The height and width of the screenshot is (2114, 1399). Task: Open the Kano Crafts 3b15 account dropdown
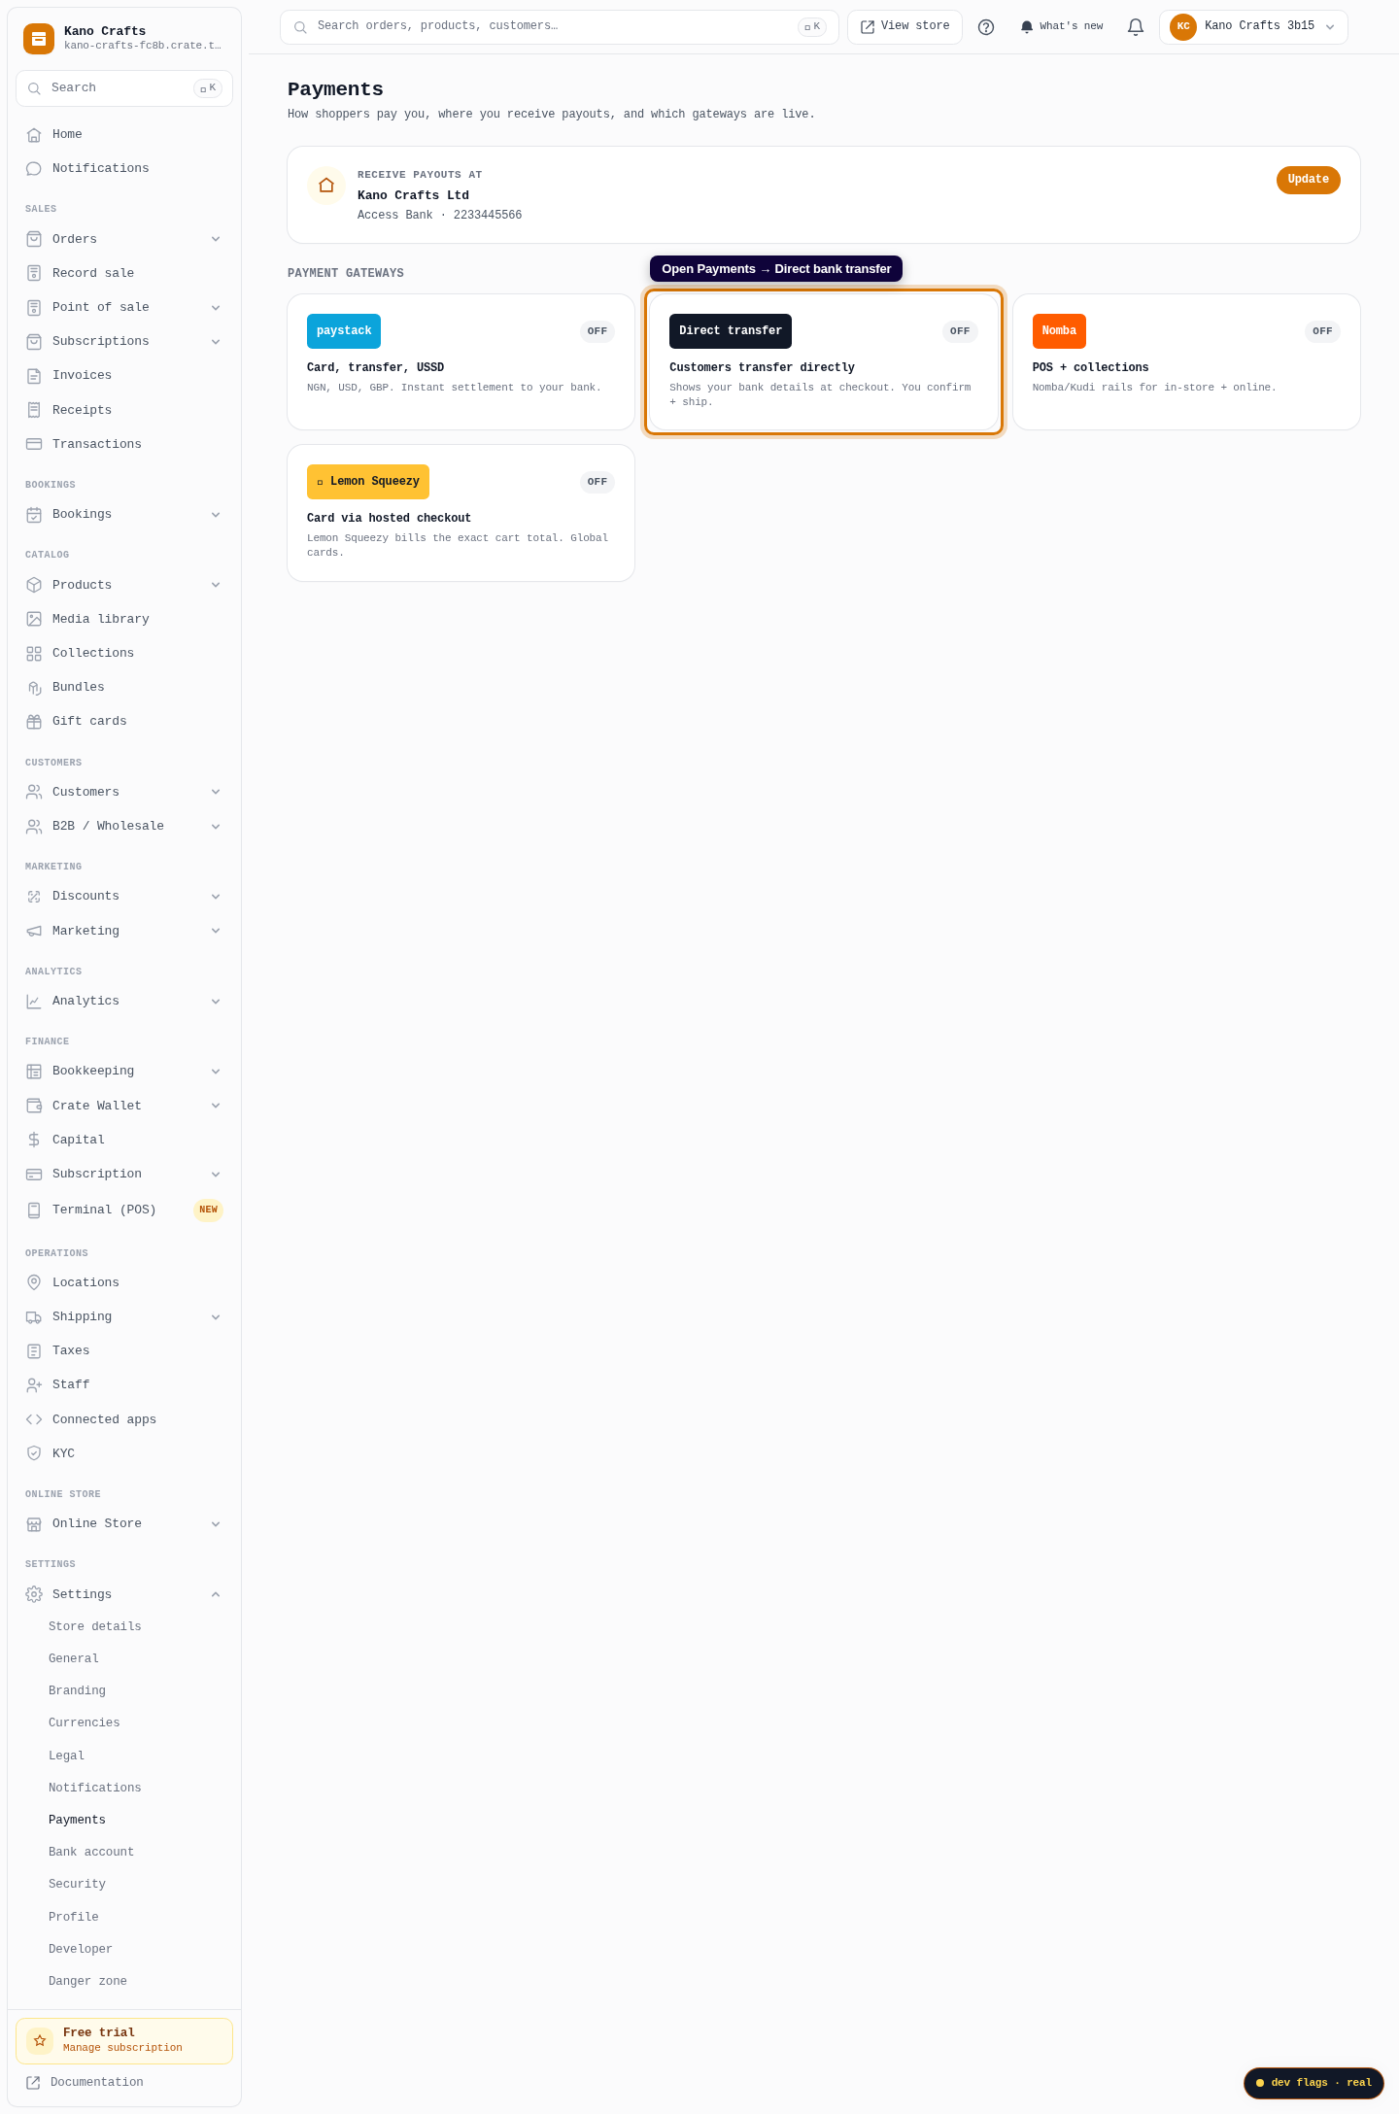click(1253, 27)
